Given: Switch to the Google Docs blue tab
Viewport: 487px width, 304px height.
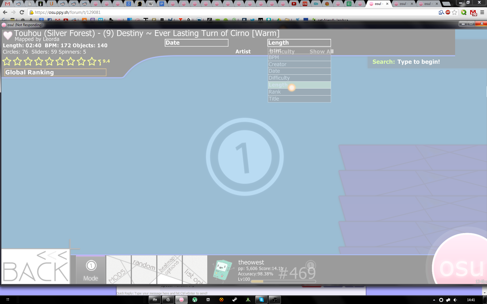Looking at the screenshot, I should tap(162, 4).
